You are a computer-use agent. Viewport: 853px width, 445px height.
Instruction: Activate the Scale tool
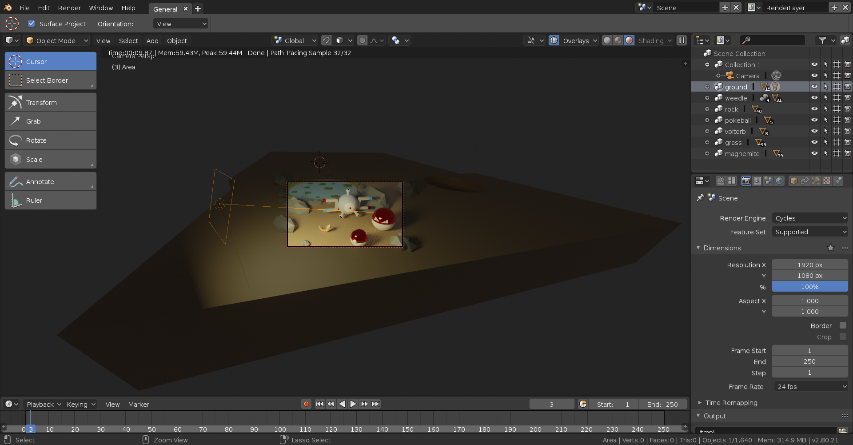pyautogui.click(x=51, y=159)
